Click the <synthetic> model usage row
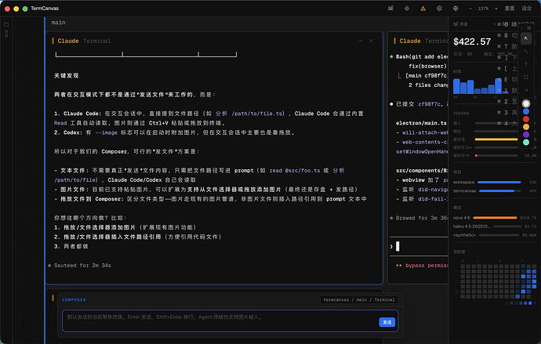 coord(495,235)
